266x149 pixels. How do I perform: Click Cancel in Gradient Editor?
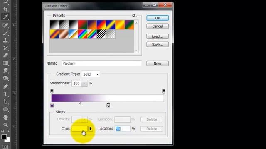point(158,26)
